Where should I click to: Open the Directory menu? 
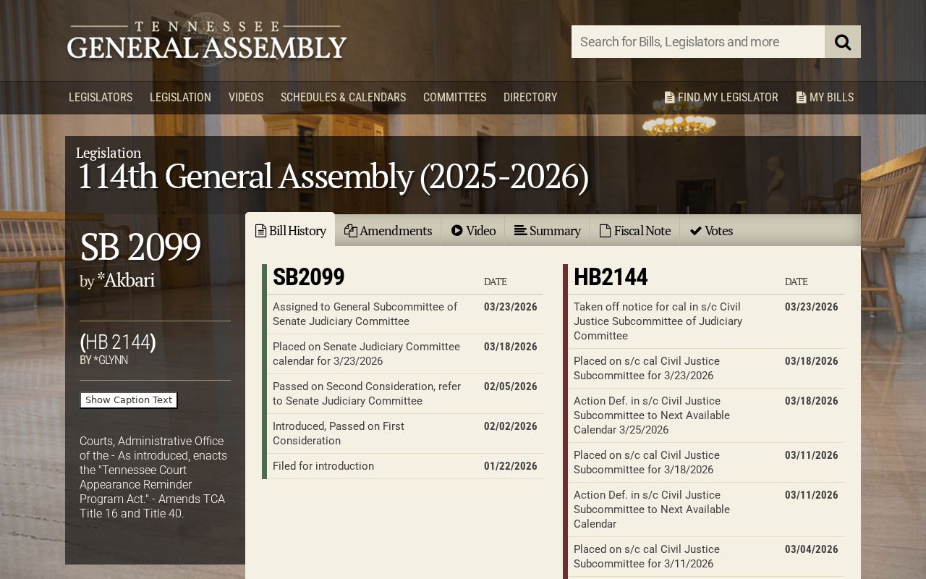[x=530, y=97]
